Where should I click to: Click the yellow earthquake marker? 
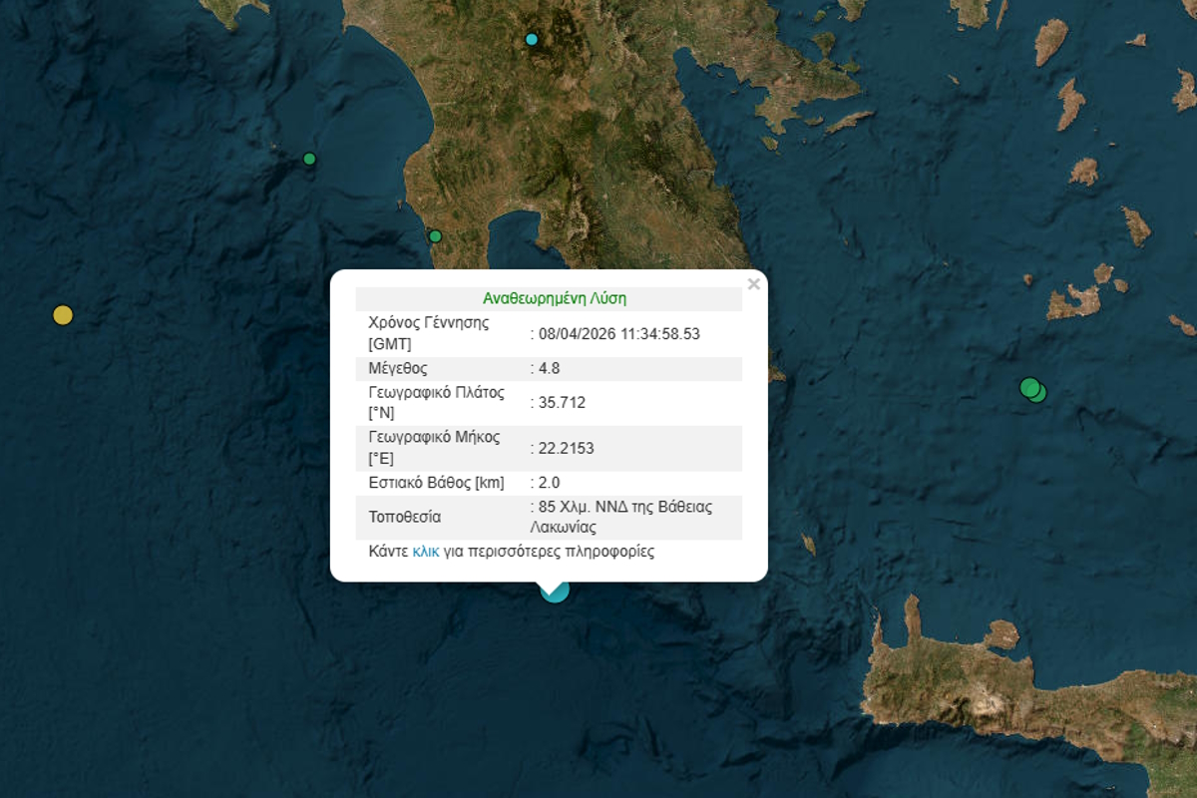63,315
